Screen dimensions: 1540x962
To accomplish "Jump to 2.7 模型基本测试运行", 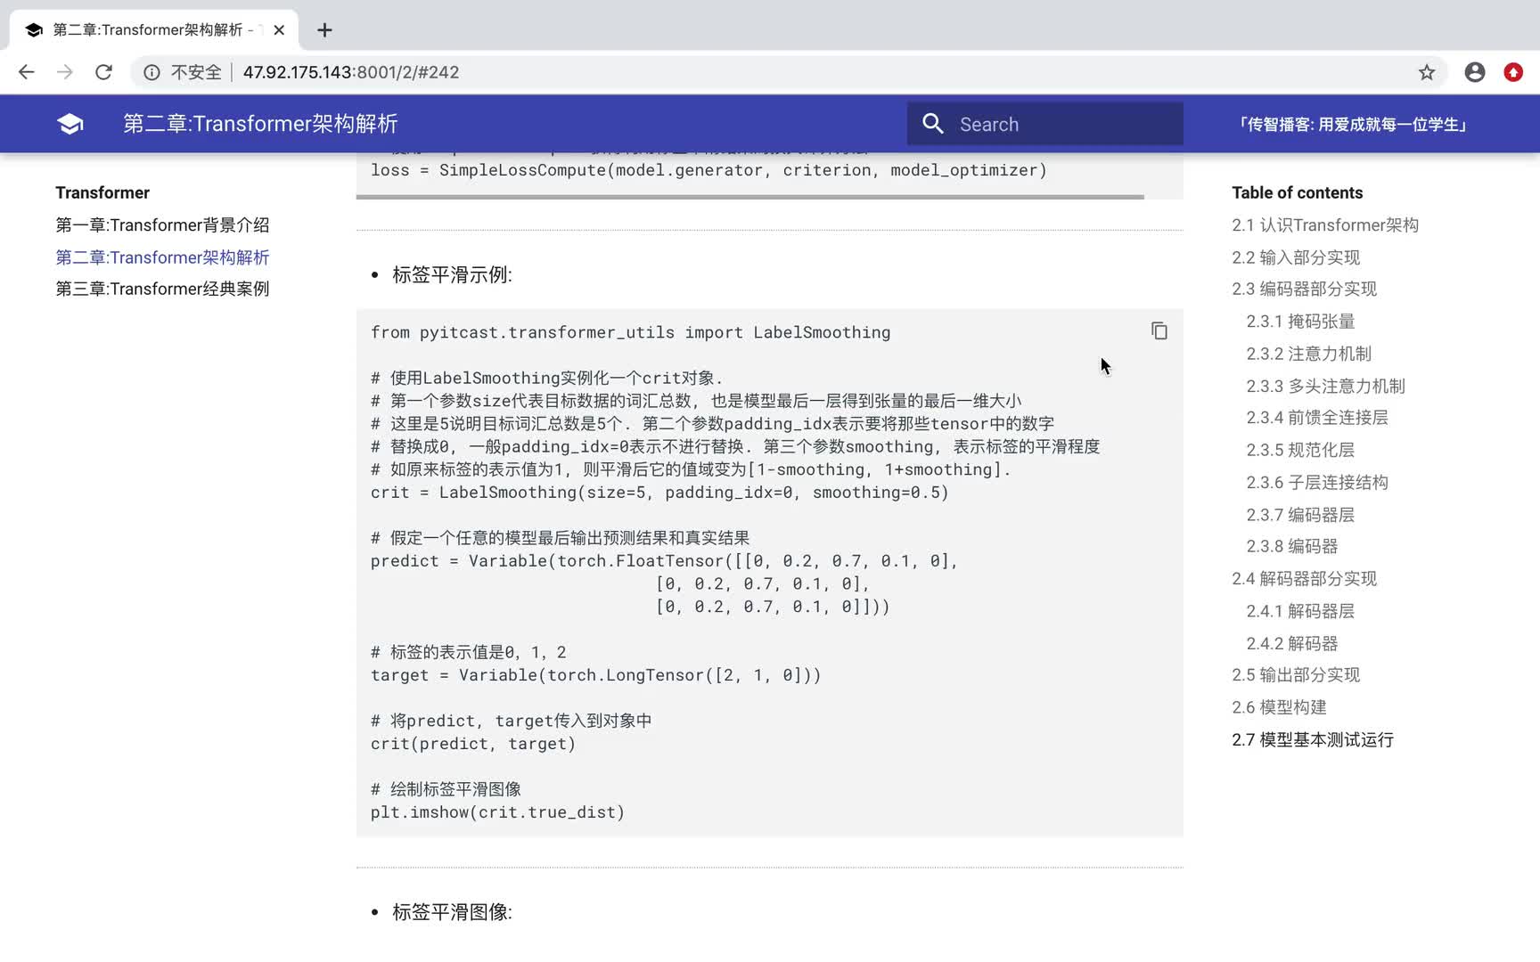I will coord(1313,740).
